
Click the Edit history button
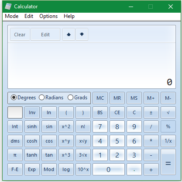[x=45, y=35]
